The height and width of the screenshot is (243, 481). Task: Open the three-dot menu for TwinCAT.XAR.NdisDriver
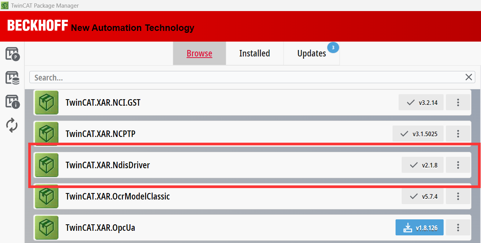(x=458, y=165)
